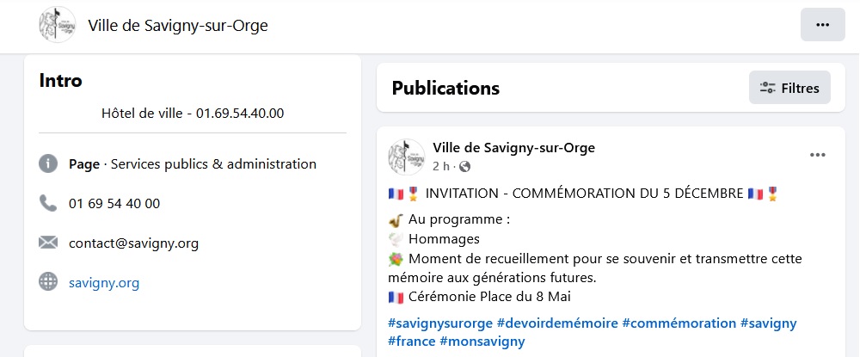Click the email envelope icon
The width and height of the screenshot is (860, 357).
tap(48, 243)
